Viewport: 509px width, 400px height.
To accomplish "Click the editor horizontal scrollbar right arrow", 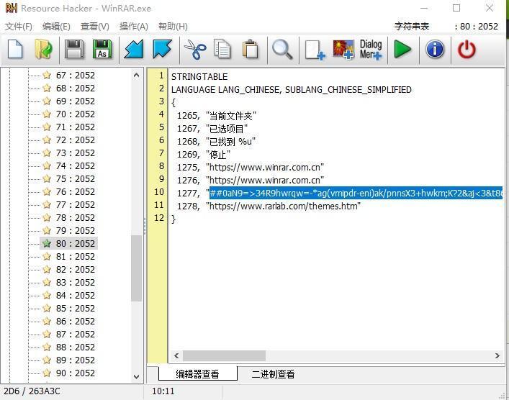I will point(497,355).
